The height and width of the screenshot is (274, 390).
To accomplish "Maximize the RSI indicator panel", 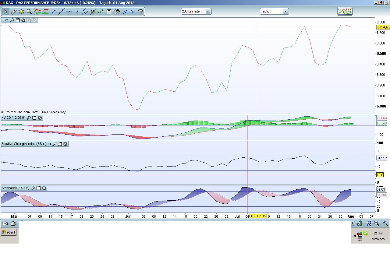I will pos(60,144).
